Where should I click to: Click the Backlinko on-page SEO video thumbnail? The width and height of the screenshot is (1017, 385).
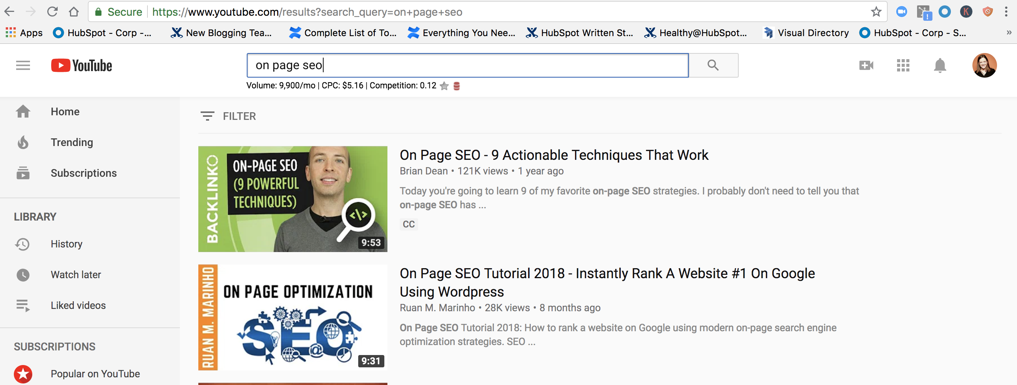point(292,199)
